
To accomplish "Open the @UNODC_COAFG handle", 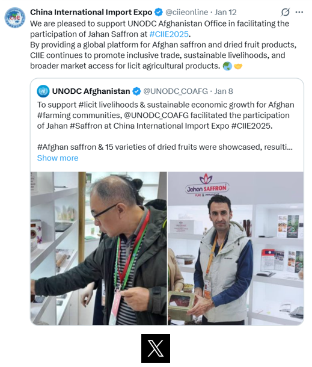I will (x=176, y=91).
